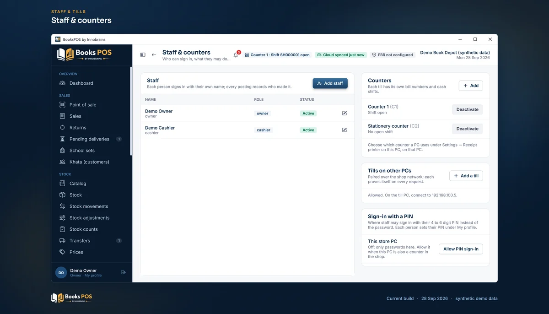This screenshot has width=549, height=314.
Task: Click the Stock adjustments sliders icon
Action: pyautogui.click(x=62, y=218)
